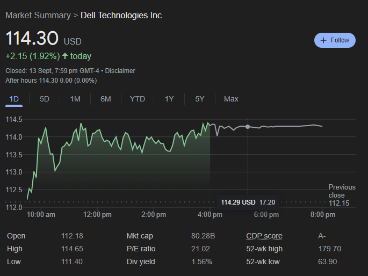Switch to the YTD time range tab
Viewport: 368px width, 276px height.
[x=138, y=99]
